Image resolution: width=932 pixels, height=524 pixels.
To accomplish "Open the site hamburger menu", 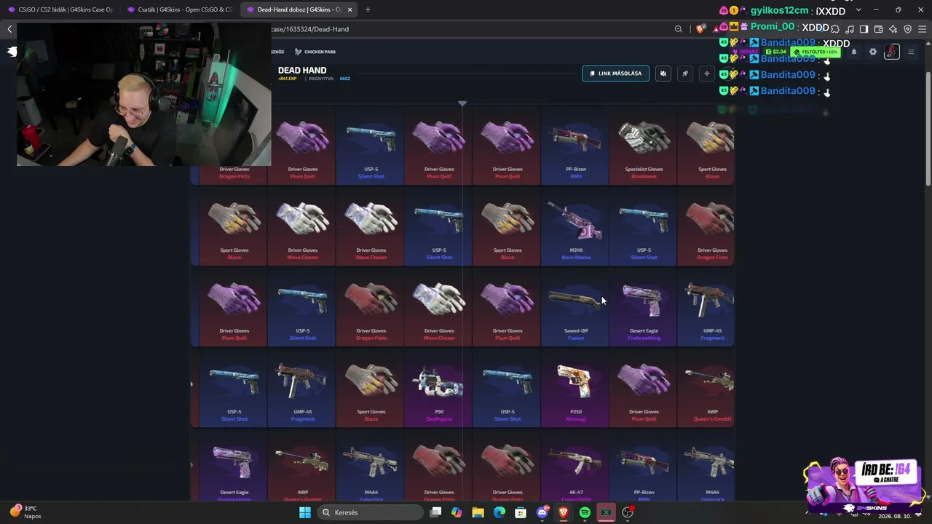I will click(x=911, y=52).
